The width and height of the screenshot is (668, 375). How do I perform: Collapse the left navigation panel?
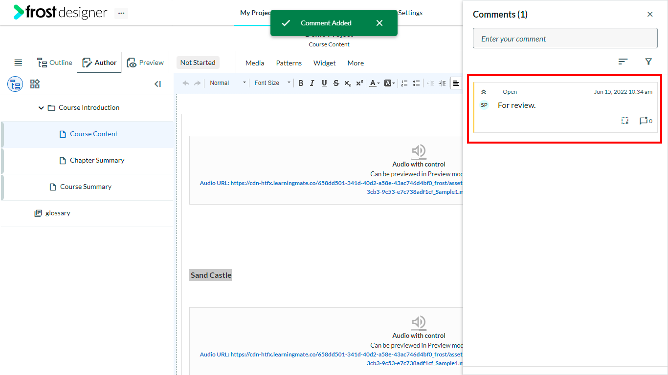tap(157, 84)
